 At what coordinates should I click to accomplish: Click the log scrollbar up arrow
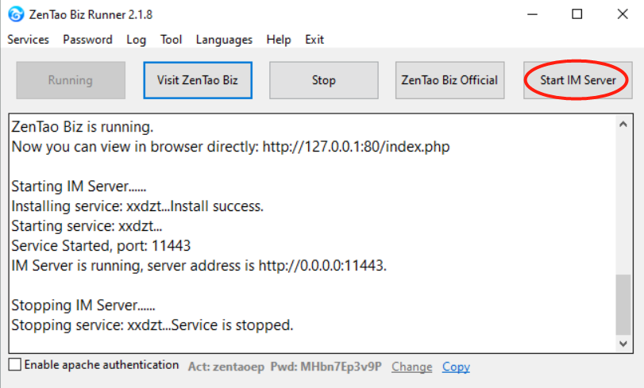(x=624, y=124)
